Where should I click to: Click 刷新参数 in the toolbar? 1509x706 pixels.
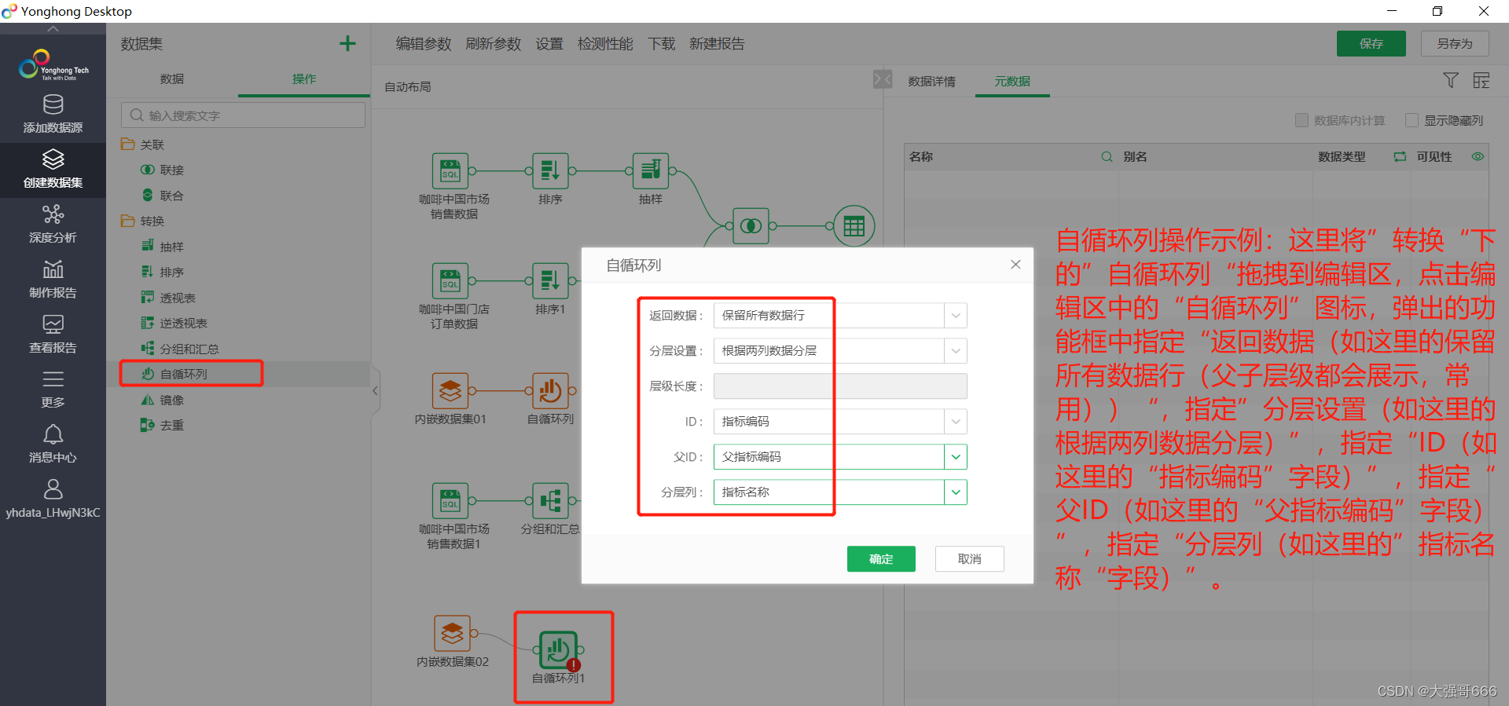click(x=494, y=44)
